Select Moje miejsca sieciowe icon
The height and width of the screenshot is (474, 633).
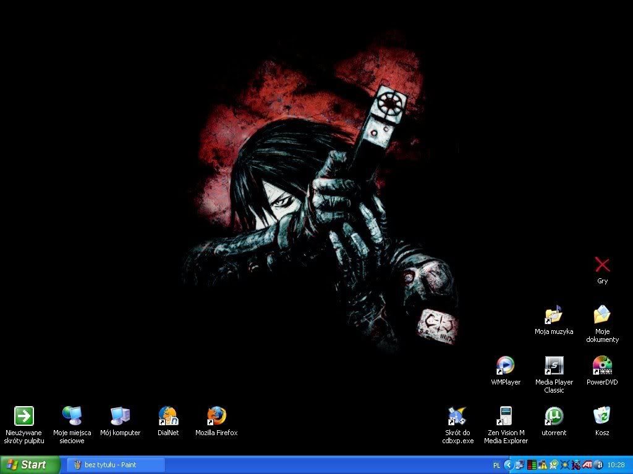tap(72, 416)
